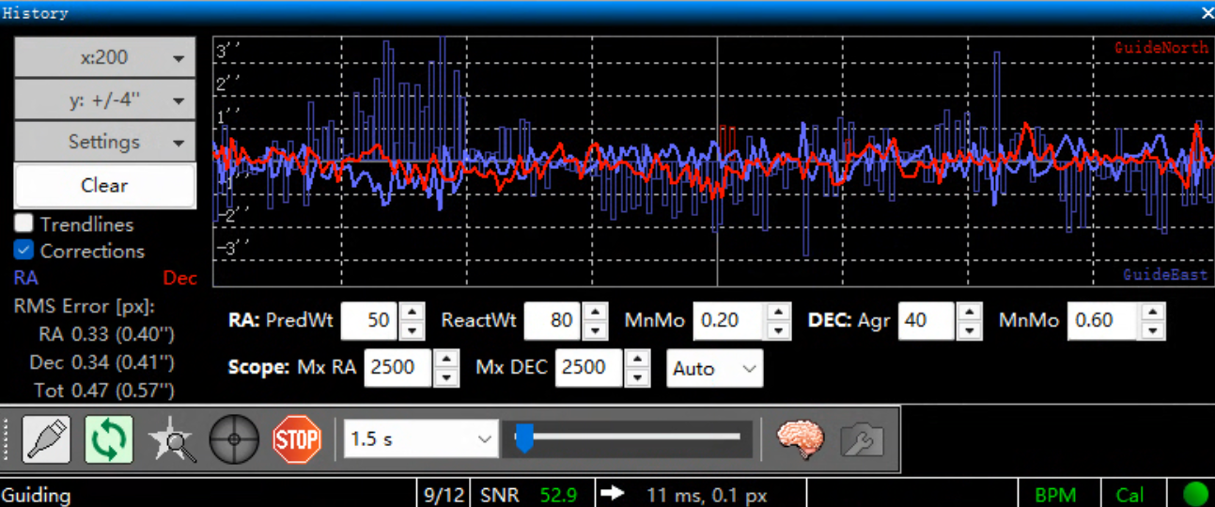
Task: Open the brain advanced settings icon
Action: [800, 439]
